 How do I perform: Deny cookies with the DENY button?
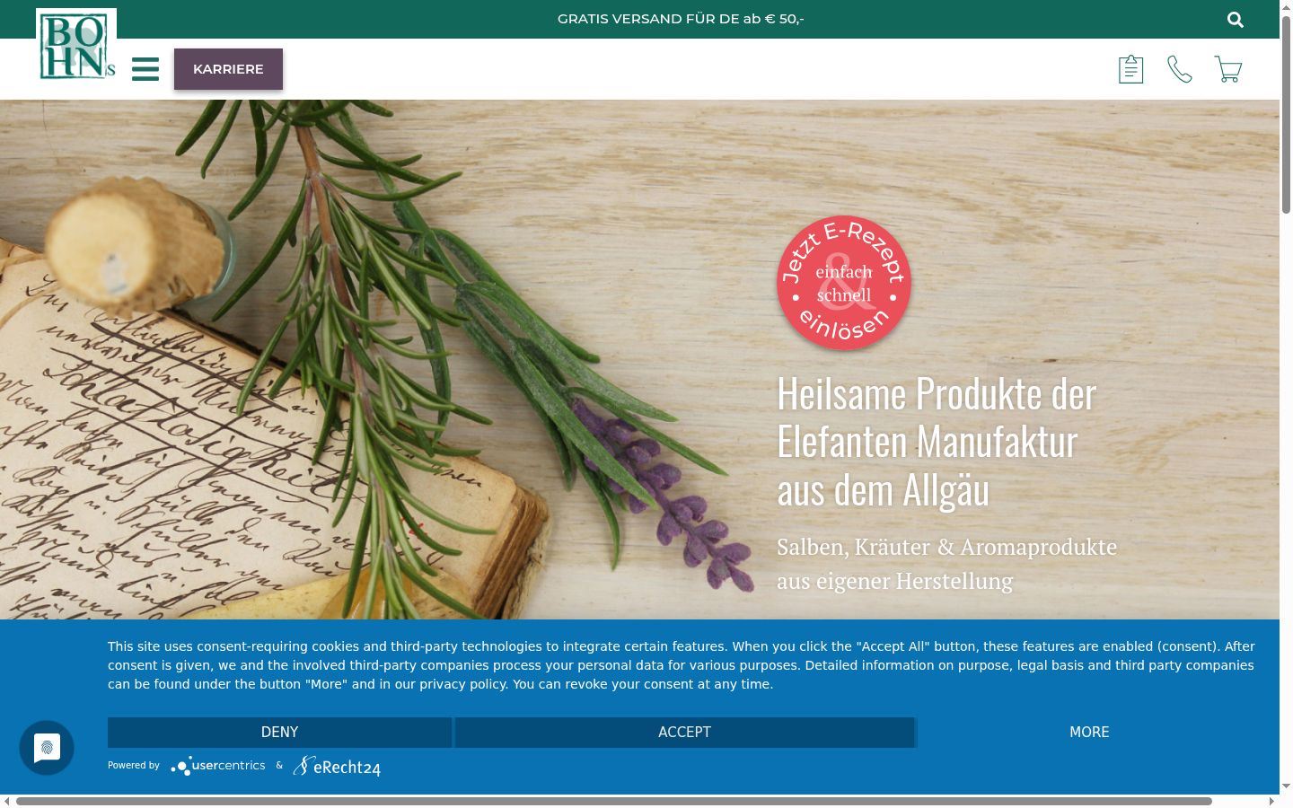(279, 733)
